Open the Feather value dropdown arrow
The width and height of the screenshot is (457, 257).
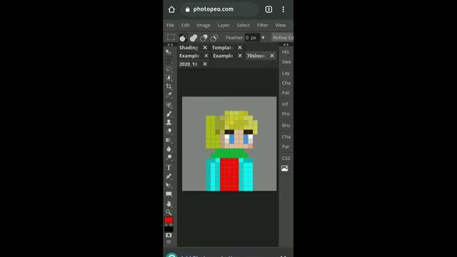(x=263, y=38)
